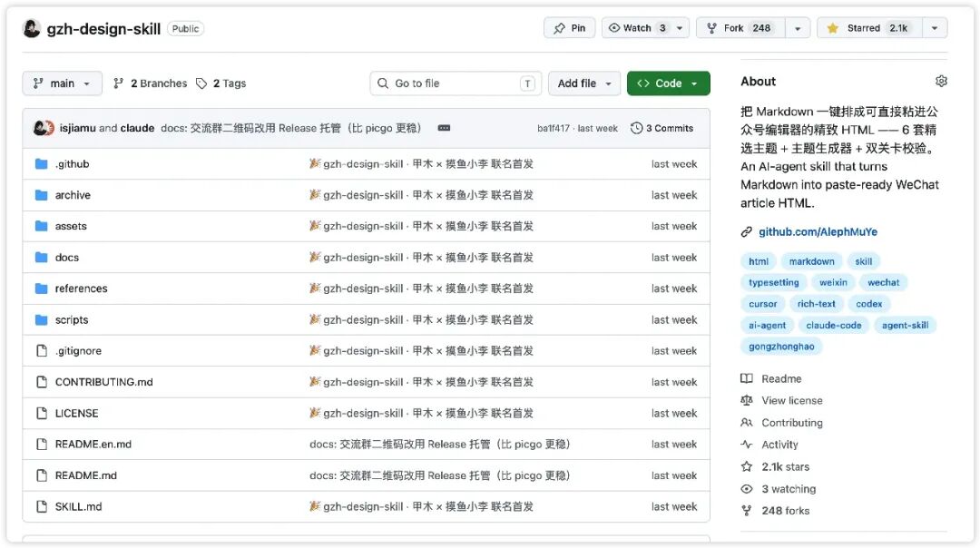Select the gongzhonghao topic tag
The image size is (980, 548).
click(x=781, y=347)
